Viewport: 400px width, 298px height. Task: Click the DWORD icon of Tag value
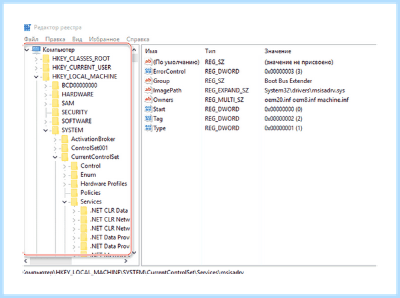(x=148, y=118)
